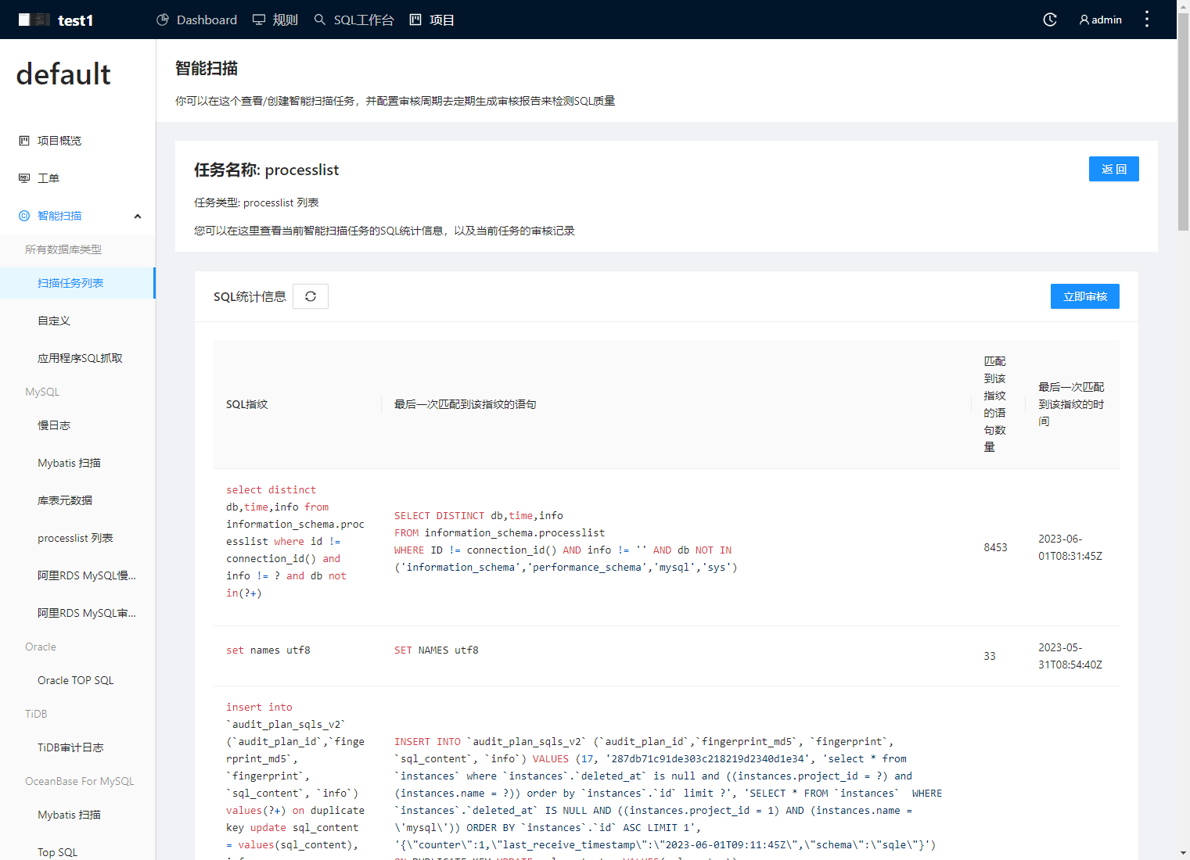Collapse the 智能扫描 submenu chevron
The image size is (1190, 860).
[x=138, y=216]
